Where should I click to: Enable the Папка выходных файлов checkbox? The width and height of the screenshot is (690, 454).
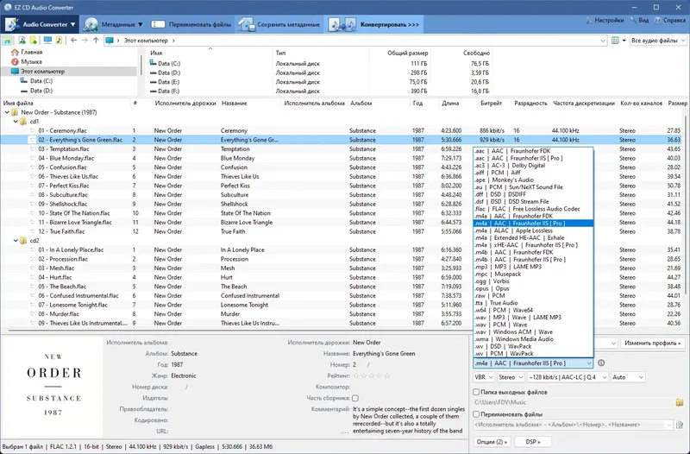point(476,392)
